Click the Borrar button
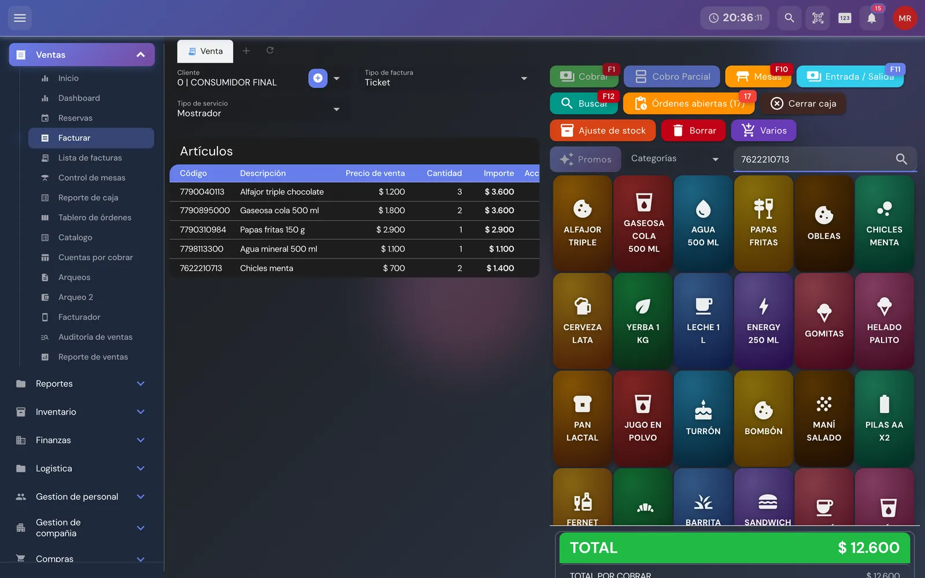The height and width of the screenshot is (578, 925). coord(693,131)
